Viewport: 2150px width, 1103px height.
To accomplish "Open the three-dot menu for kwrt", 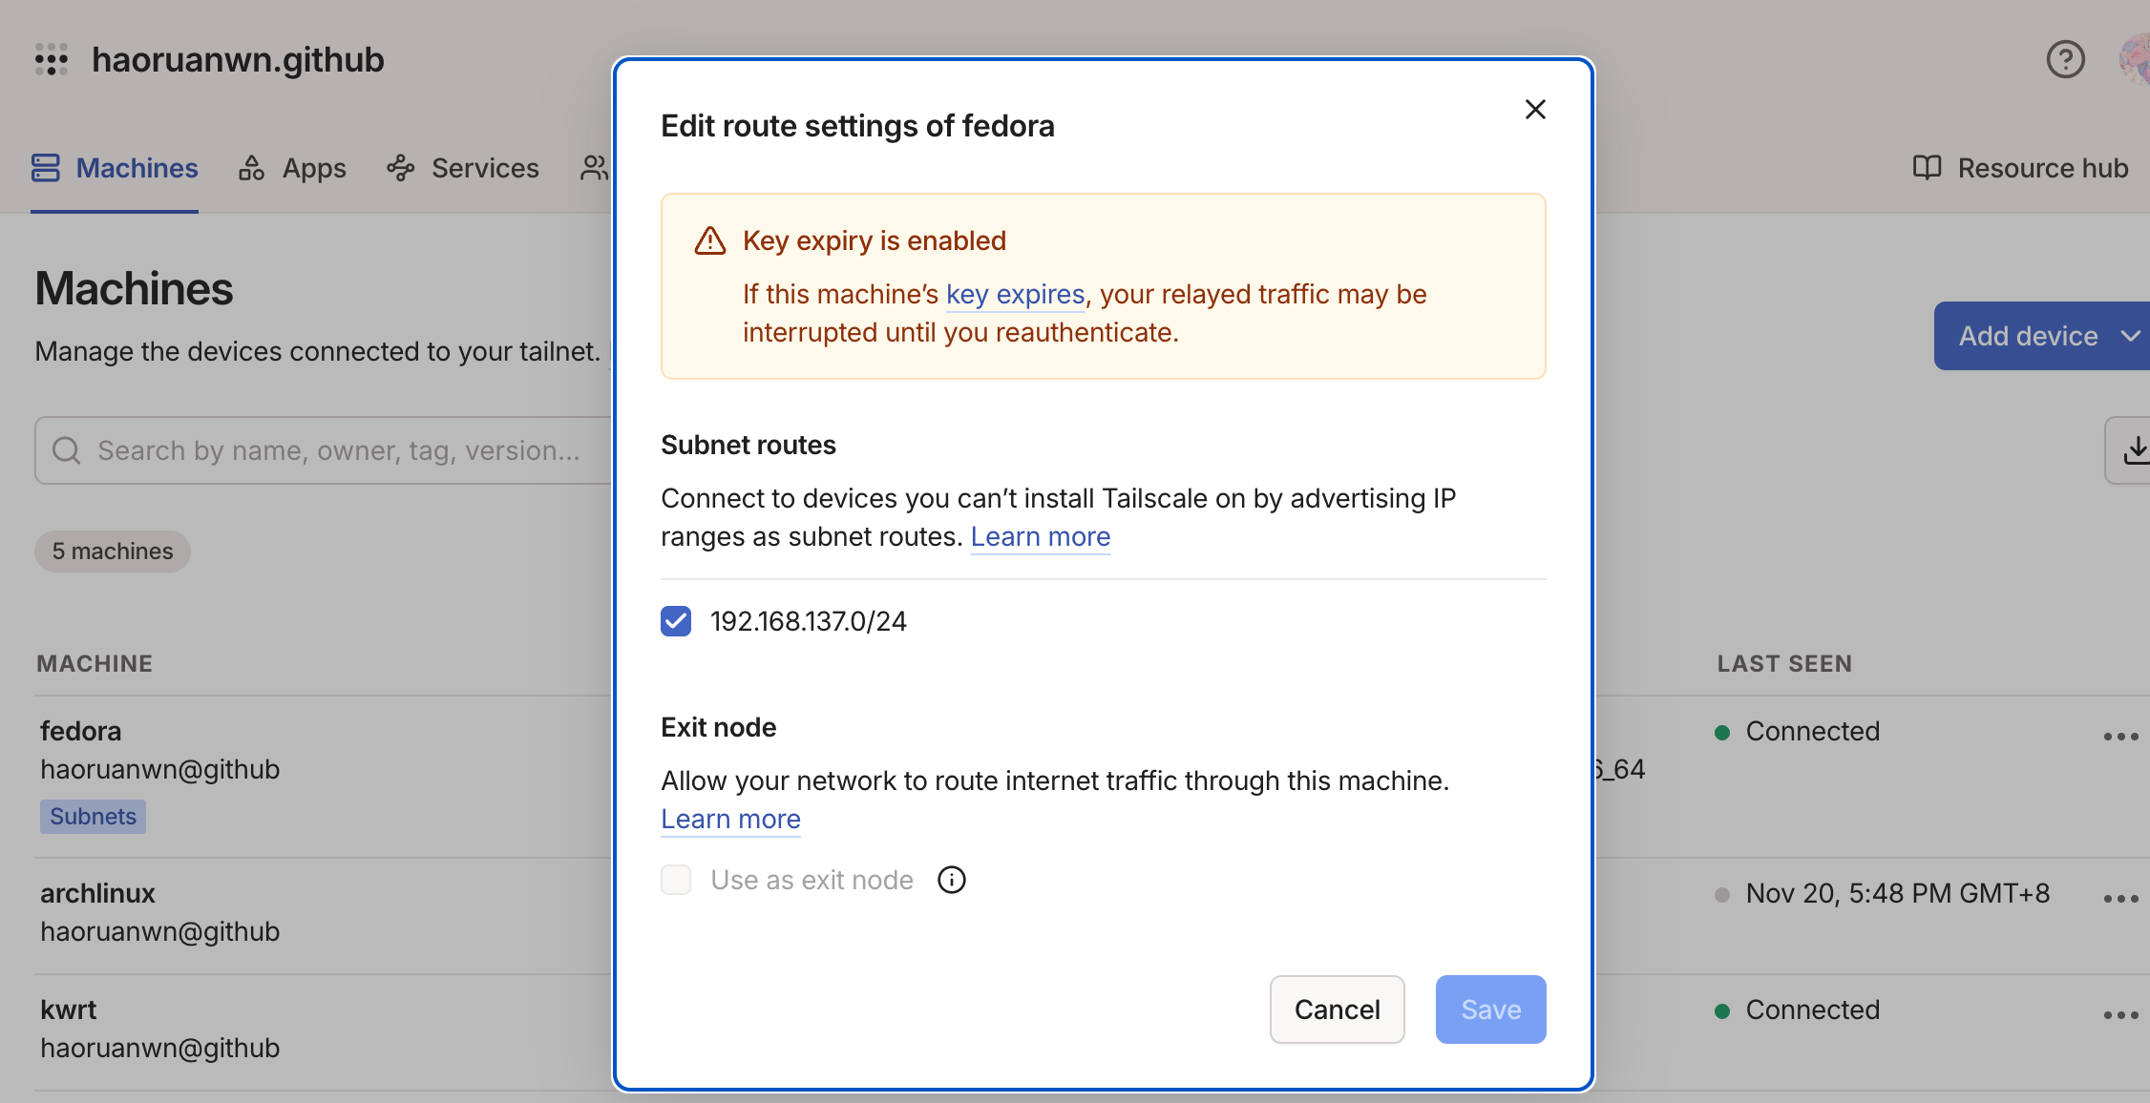I will (2120, 1015).
